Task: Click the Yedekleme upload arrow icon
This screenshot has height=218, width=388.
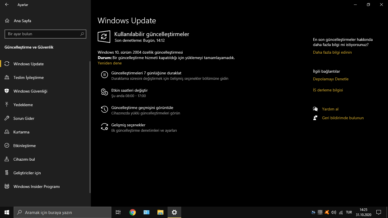Action: tap(7, 105)
